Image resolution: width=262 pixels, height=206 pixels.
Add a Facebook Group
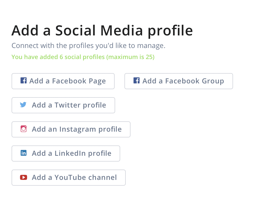[x=179, y=81]
